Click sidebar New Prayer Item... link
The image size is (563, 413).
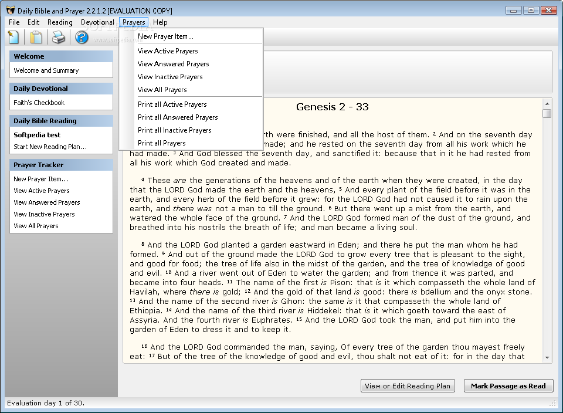coord(41,179)
